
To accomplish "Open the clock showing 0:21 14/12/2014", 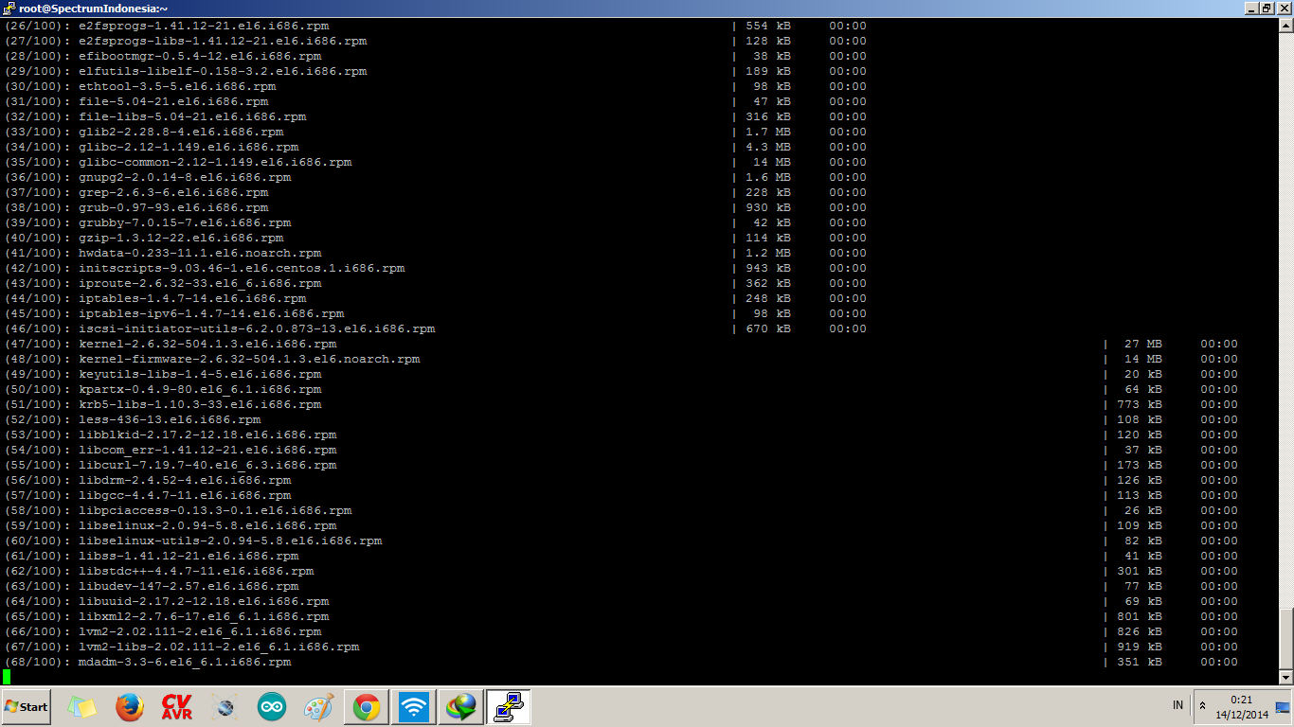I will (x=1242, y=707).
